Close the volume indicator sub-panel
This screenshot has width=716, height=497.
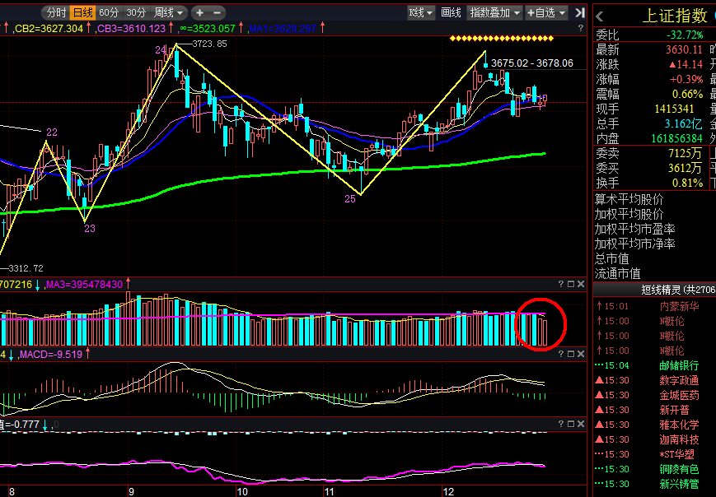[581, 284]
